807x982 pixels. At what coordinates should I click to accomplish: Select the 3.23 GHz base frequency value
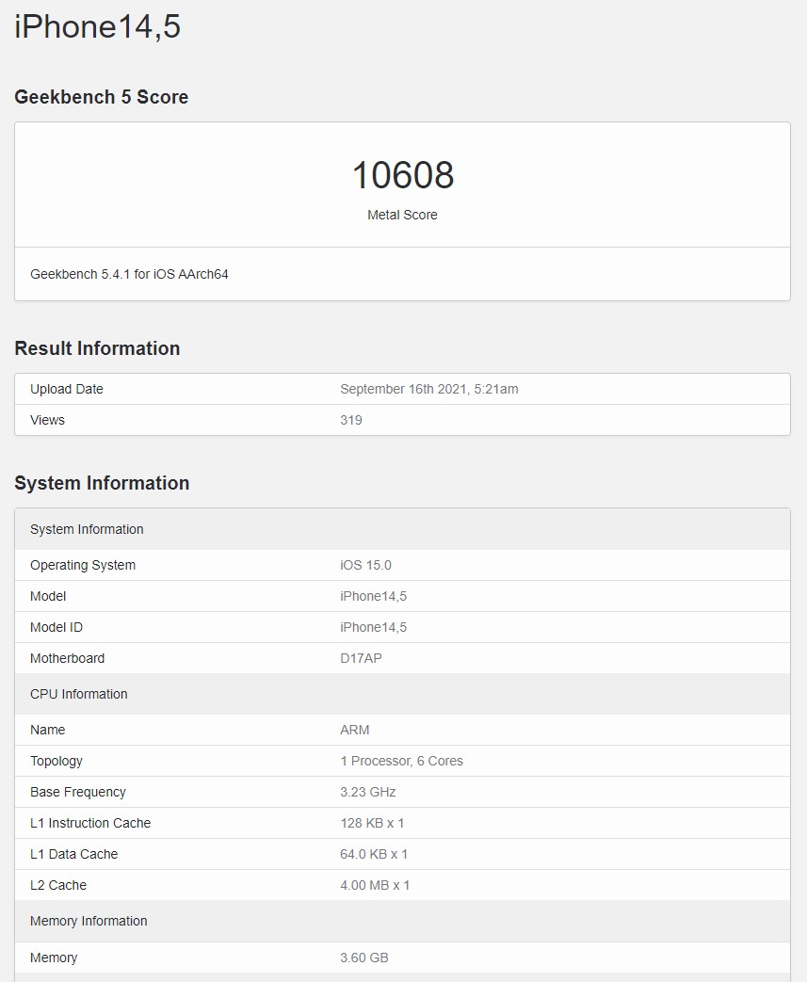pos(367,792)
